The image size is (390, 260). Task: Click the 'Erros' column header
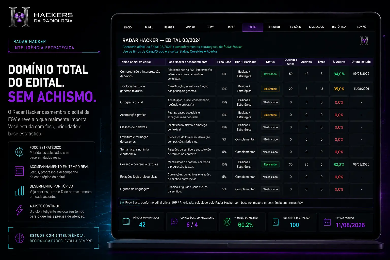tap(321, 62)
